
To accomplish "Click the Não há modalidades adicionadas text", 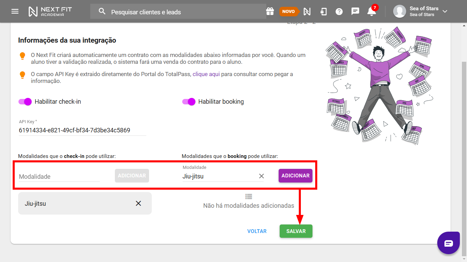I will click(x=249, y=206).
